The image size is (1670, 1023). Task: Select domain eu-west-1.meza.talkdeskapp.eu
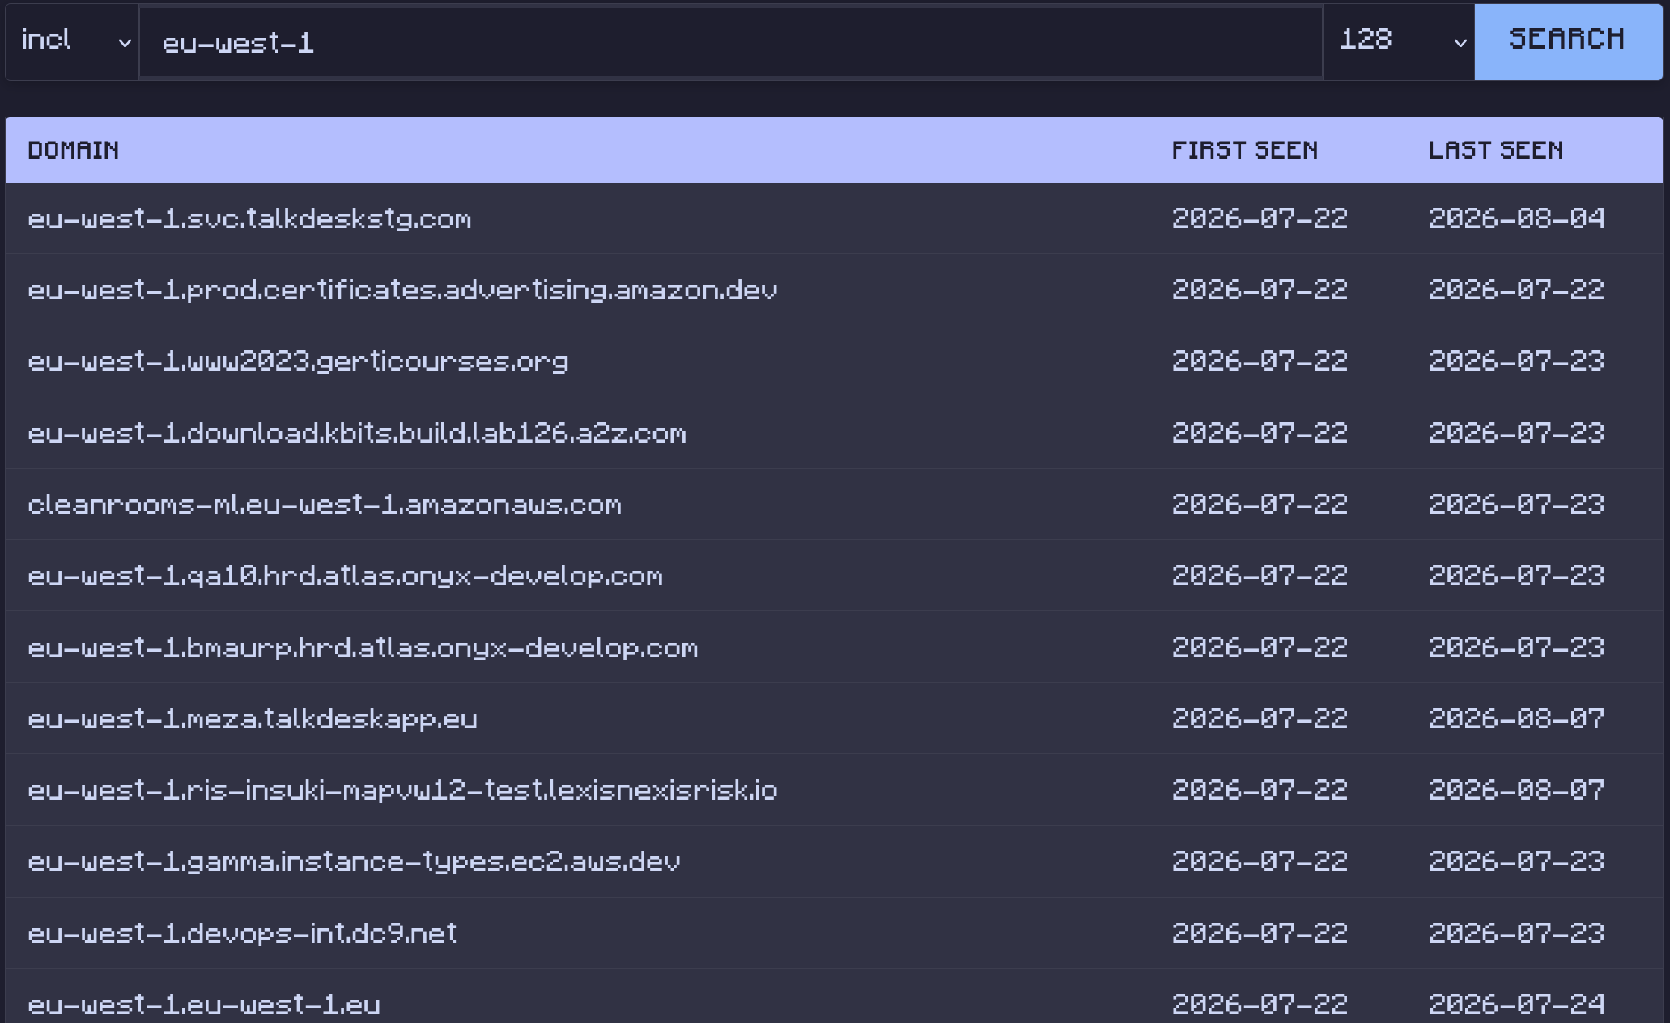(x=253, y=719)
